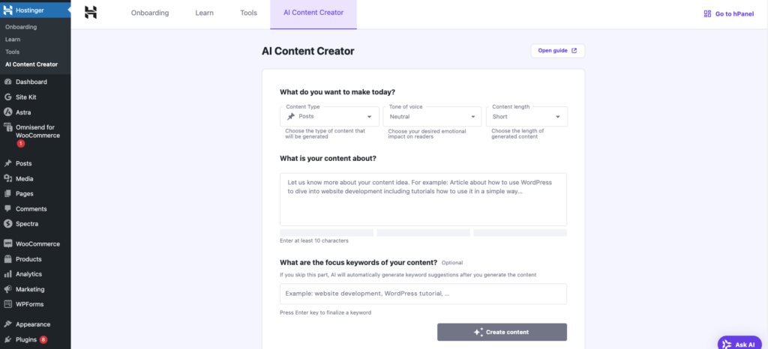This screenshot has width=768, height=349.
Task: Click the Media icon in sidebar
Action: tap(7, 178)
